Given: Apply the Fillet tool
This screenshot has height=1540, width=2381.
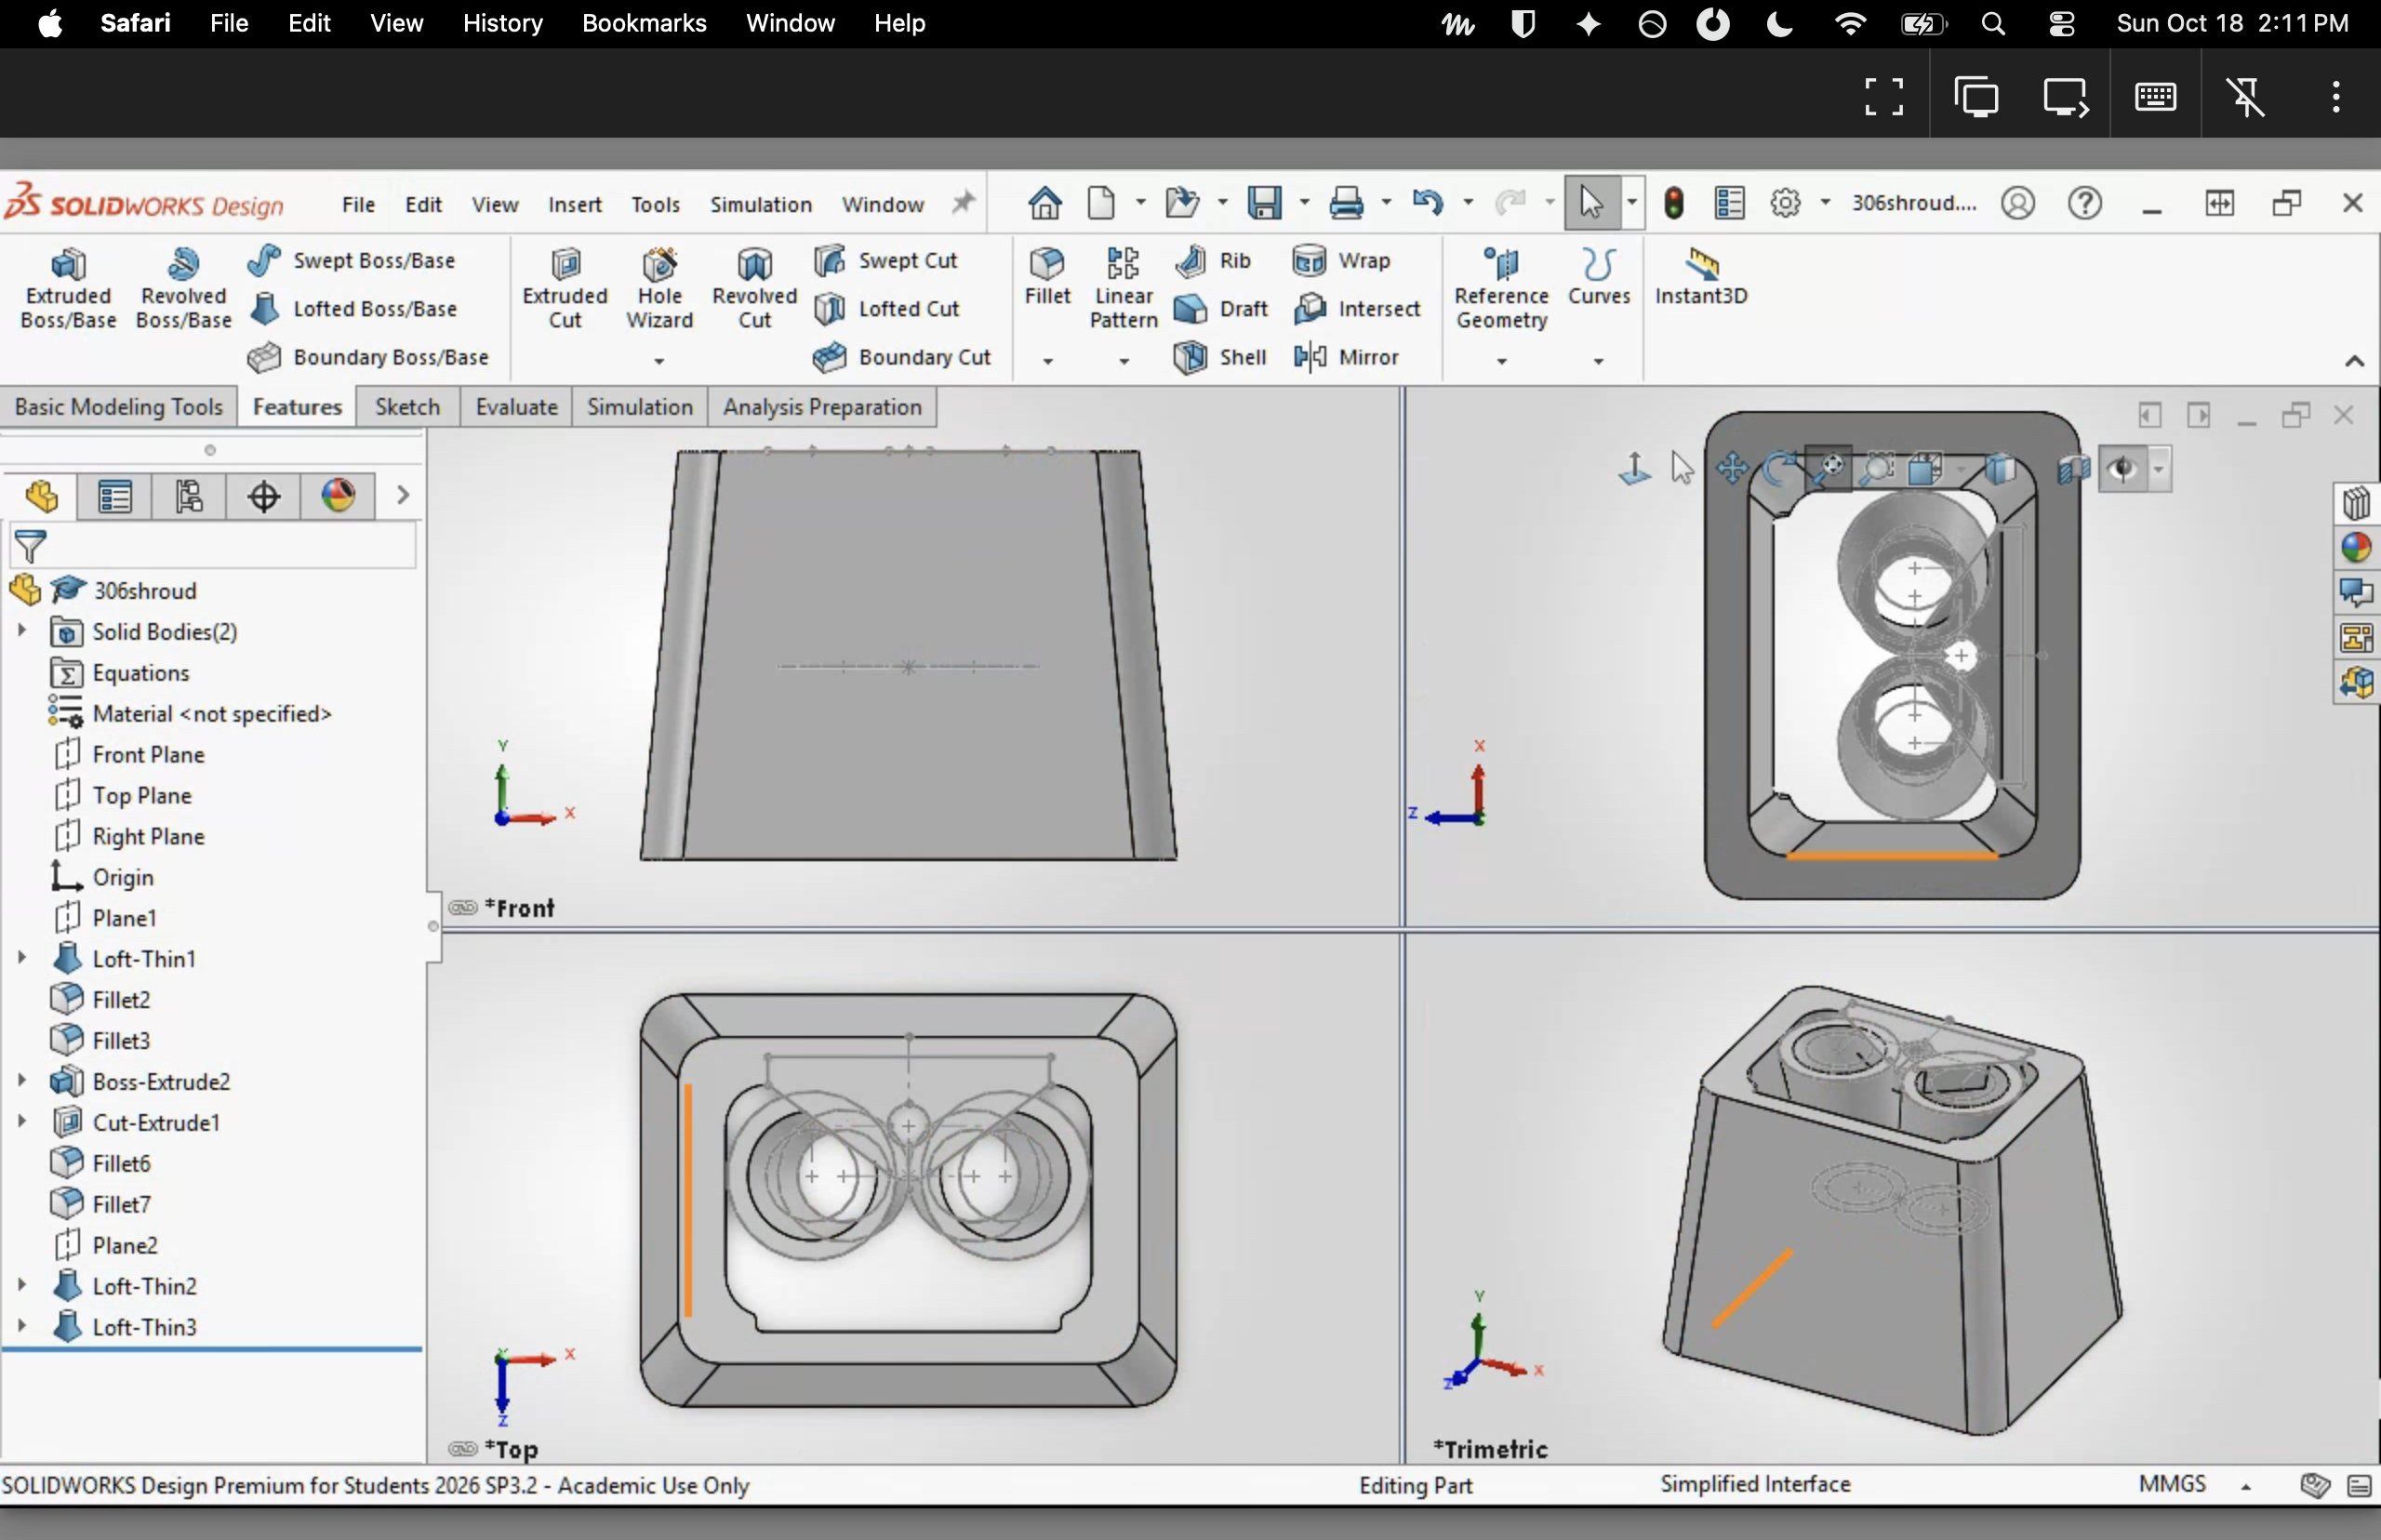Looking at the screenshot, I should 1047,276.
